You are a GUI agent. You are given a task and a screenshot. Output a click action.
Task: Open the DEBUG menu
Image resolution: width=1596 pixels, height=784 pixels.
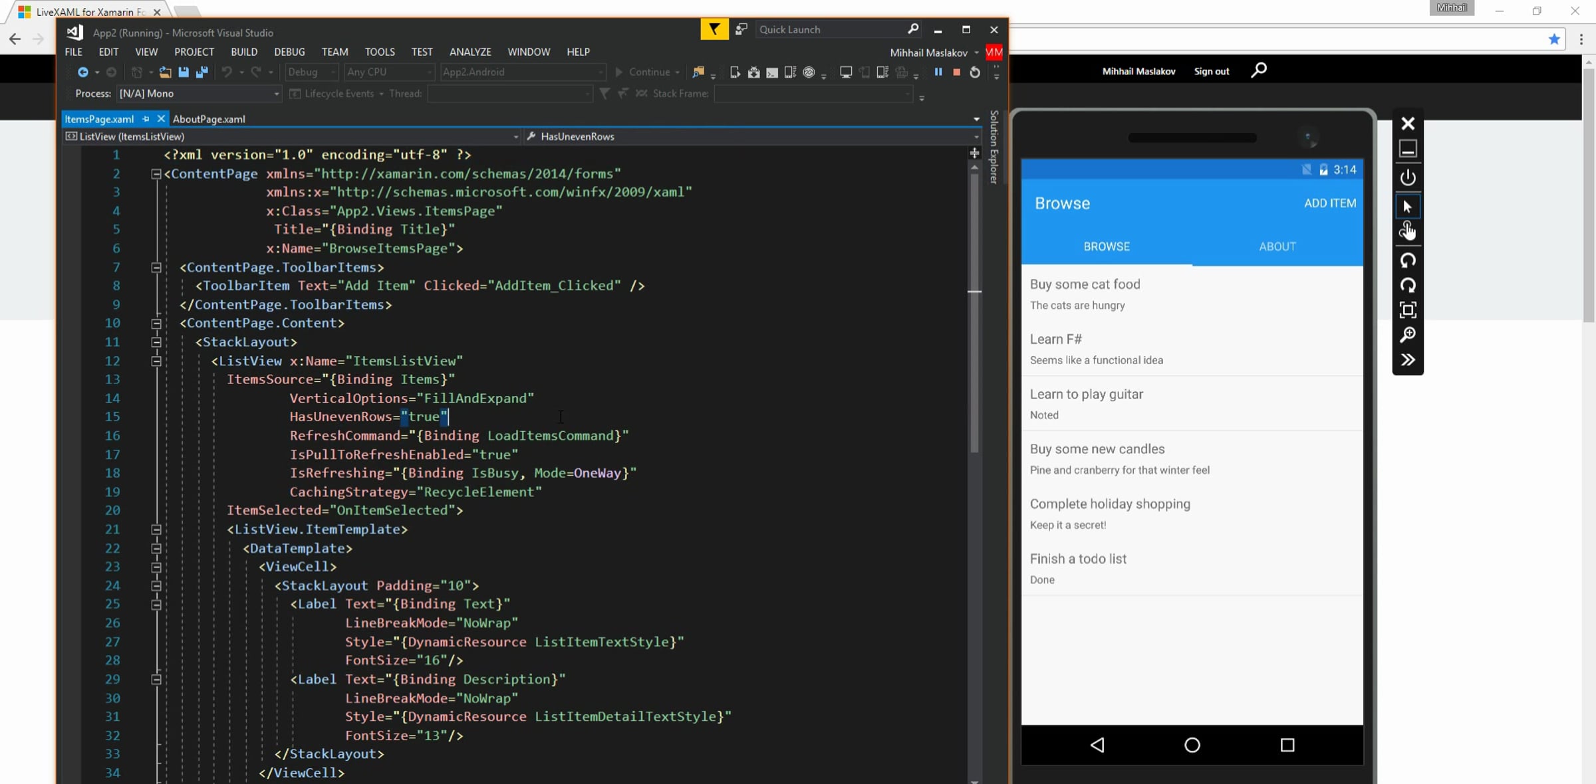click(x=289, y=52)
